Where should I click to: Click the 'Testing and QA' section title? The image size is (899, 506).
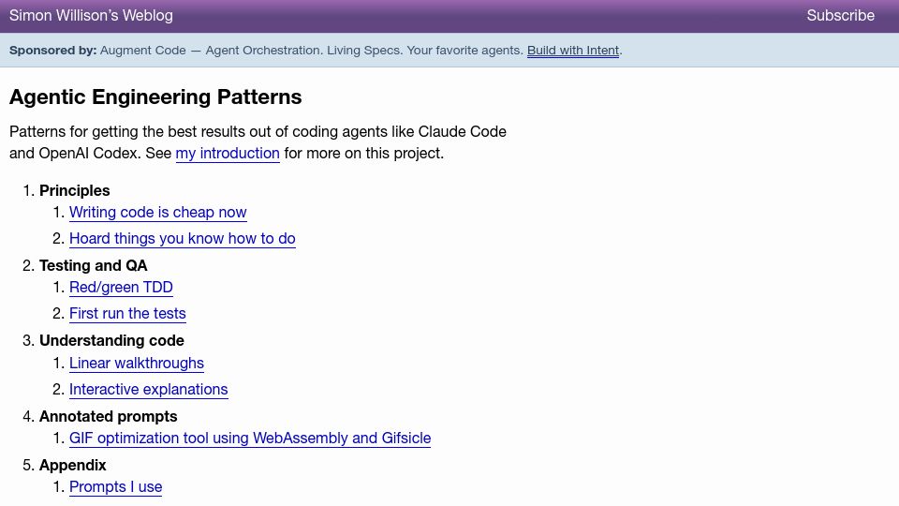(94, 265)
